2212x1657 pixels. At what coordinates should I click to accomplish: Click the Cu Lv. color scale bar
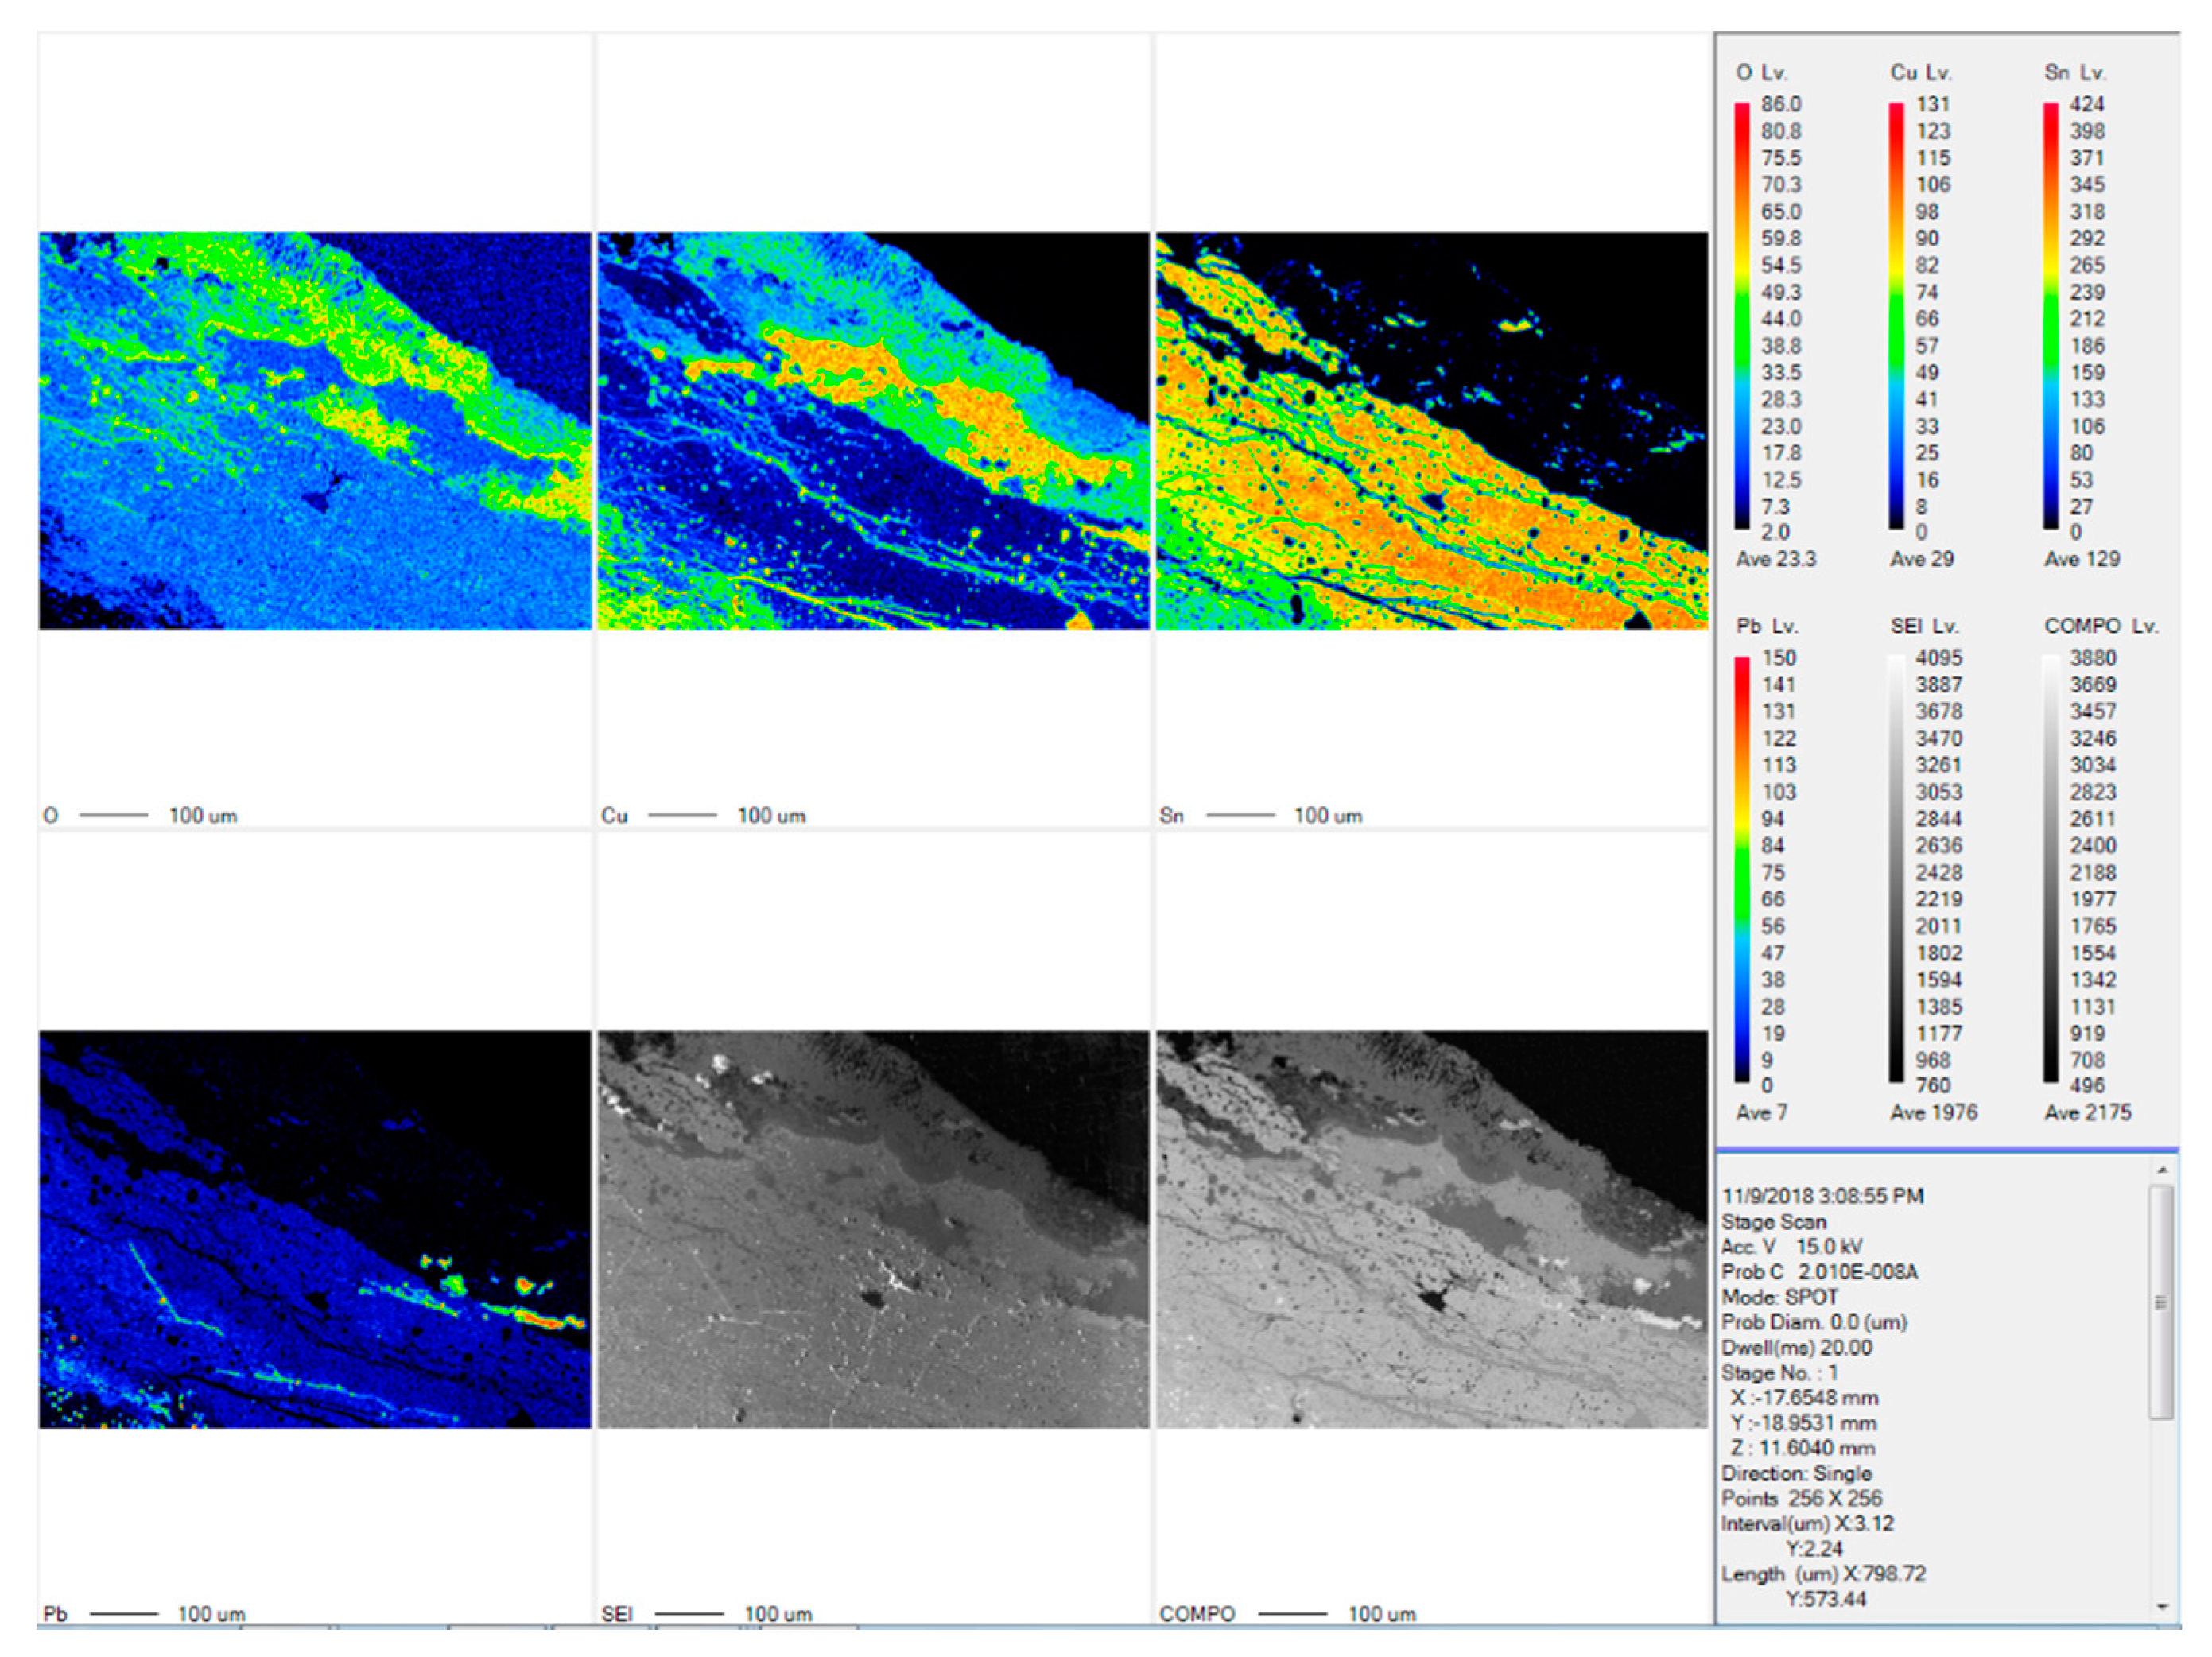[x=1896, y=316]
